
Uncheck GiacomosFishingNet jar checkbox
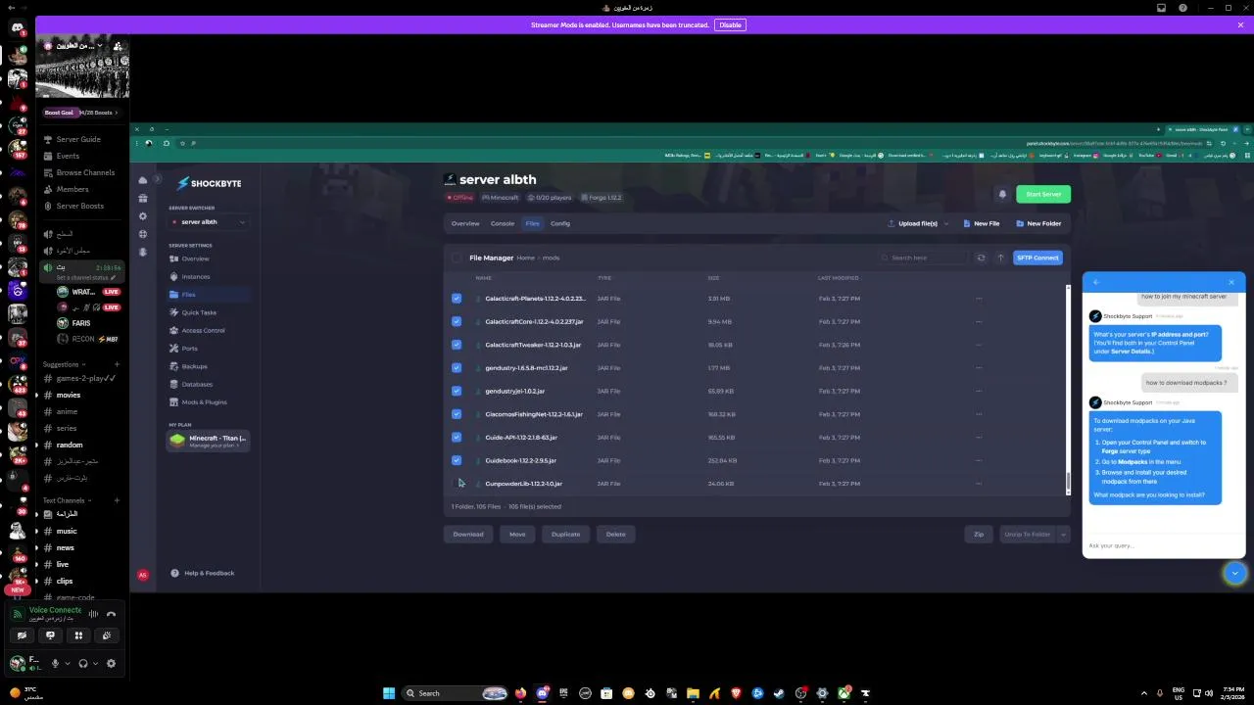click(457, 414)
